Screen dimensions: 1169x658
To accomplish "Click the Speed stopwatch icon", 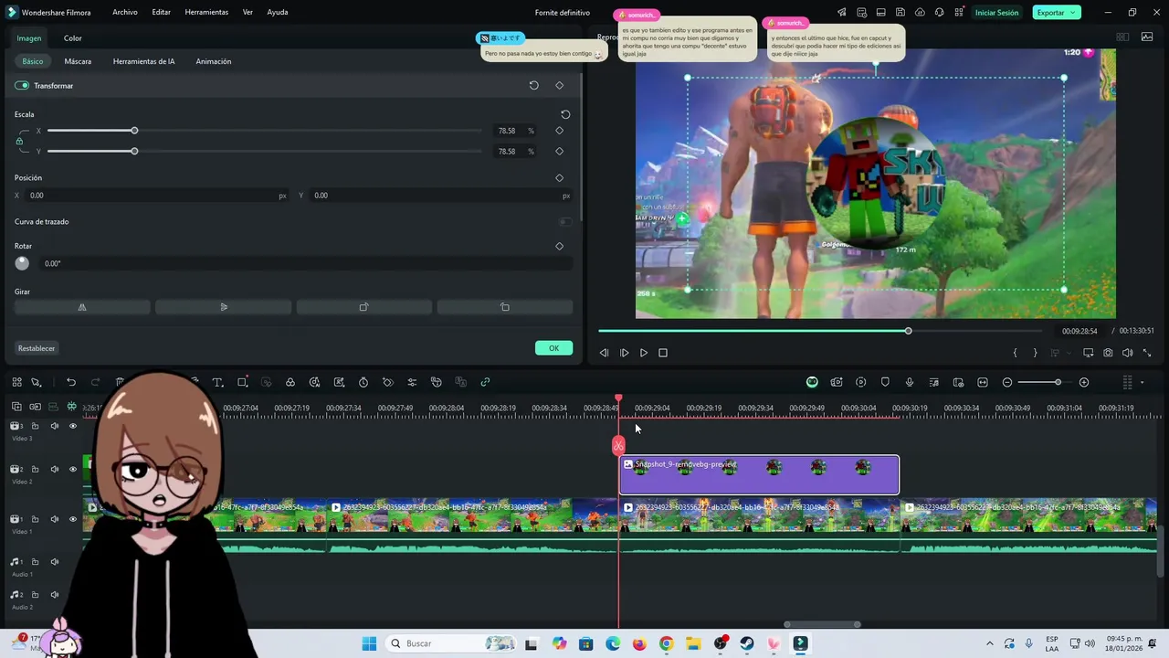I will pyautogui.click(x=363, y=382).
